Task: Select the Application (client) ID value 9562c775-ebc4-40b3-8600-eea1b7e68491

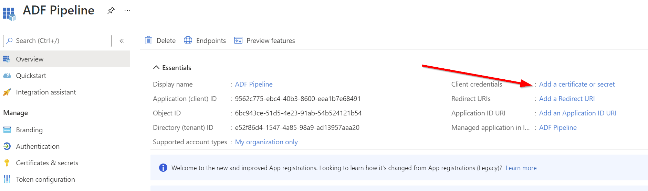Action: pyautogui.click(x=298, y=99)
